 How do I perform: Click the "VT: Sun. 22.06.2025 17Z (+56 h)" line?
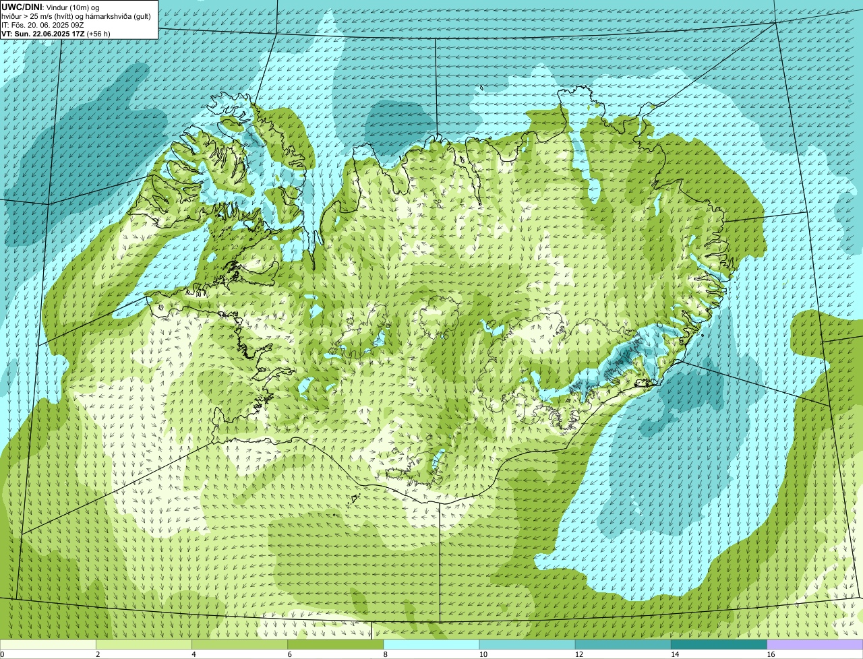pyautogui.click(x=55, y=33)
